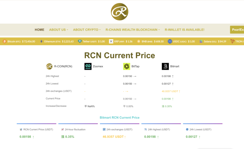Click the 24h Highest row label
Screen dimensions: 244x149
pos(52,76)
